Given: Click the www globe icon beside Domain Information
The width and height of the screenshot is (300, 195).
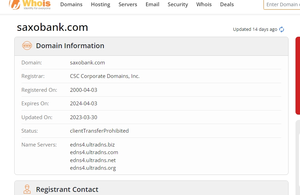Looking at the screenshot, I should [27, 46].
